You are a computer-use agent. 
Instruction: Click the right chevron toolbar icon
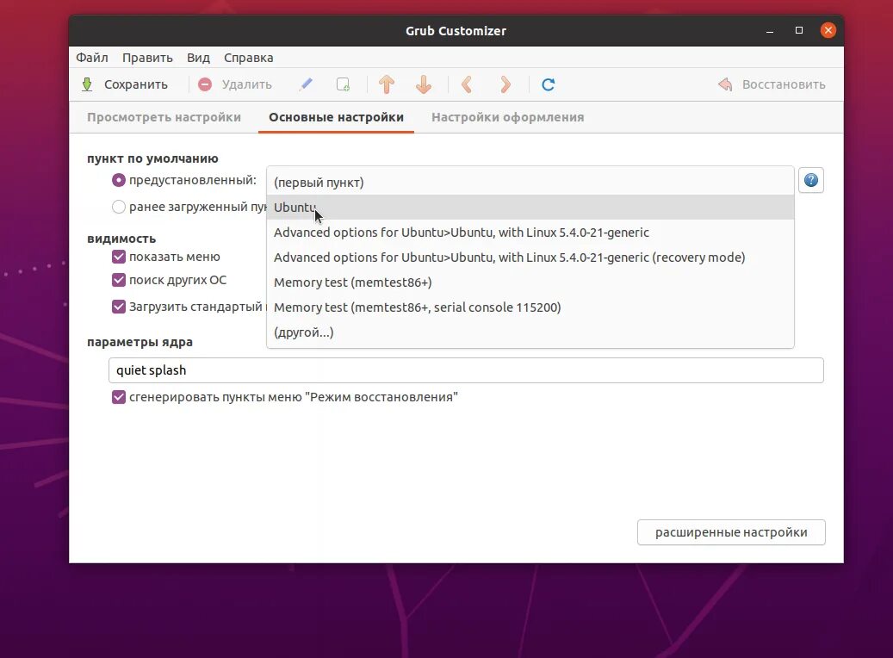click(505, 84)
